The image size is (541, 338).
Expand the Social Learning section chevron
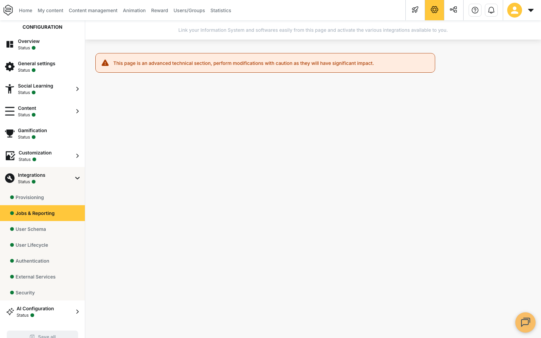click(77, 89)
